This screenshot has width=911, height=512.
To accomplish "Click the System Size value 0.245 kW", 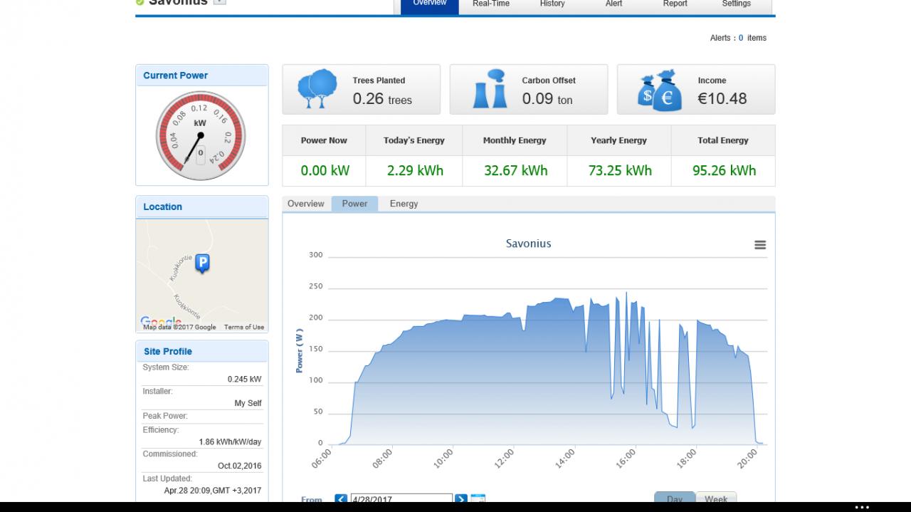I will coord(244,380).
